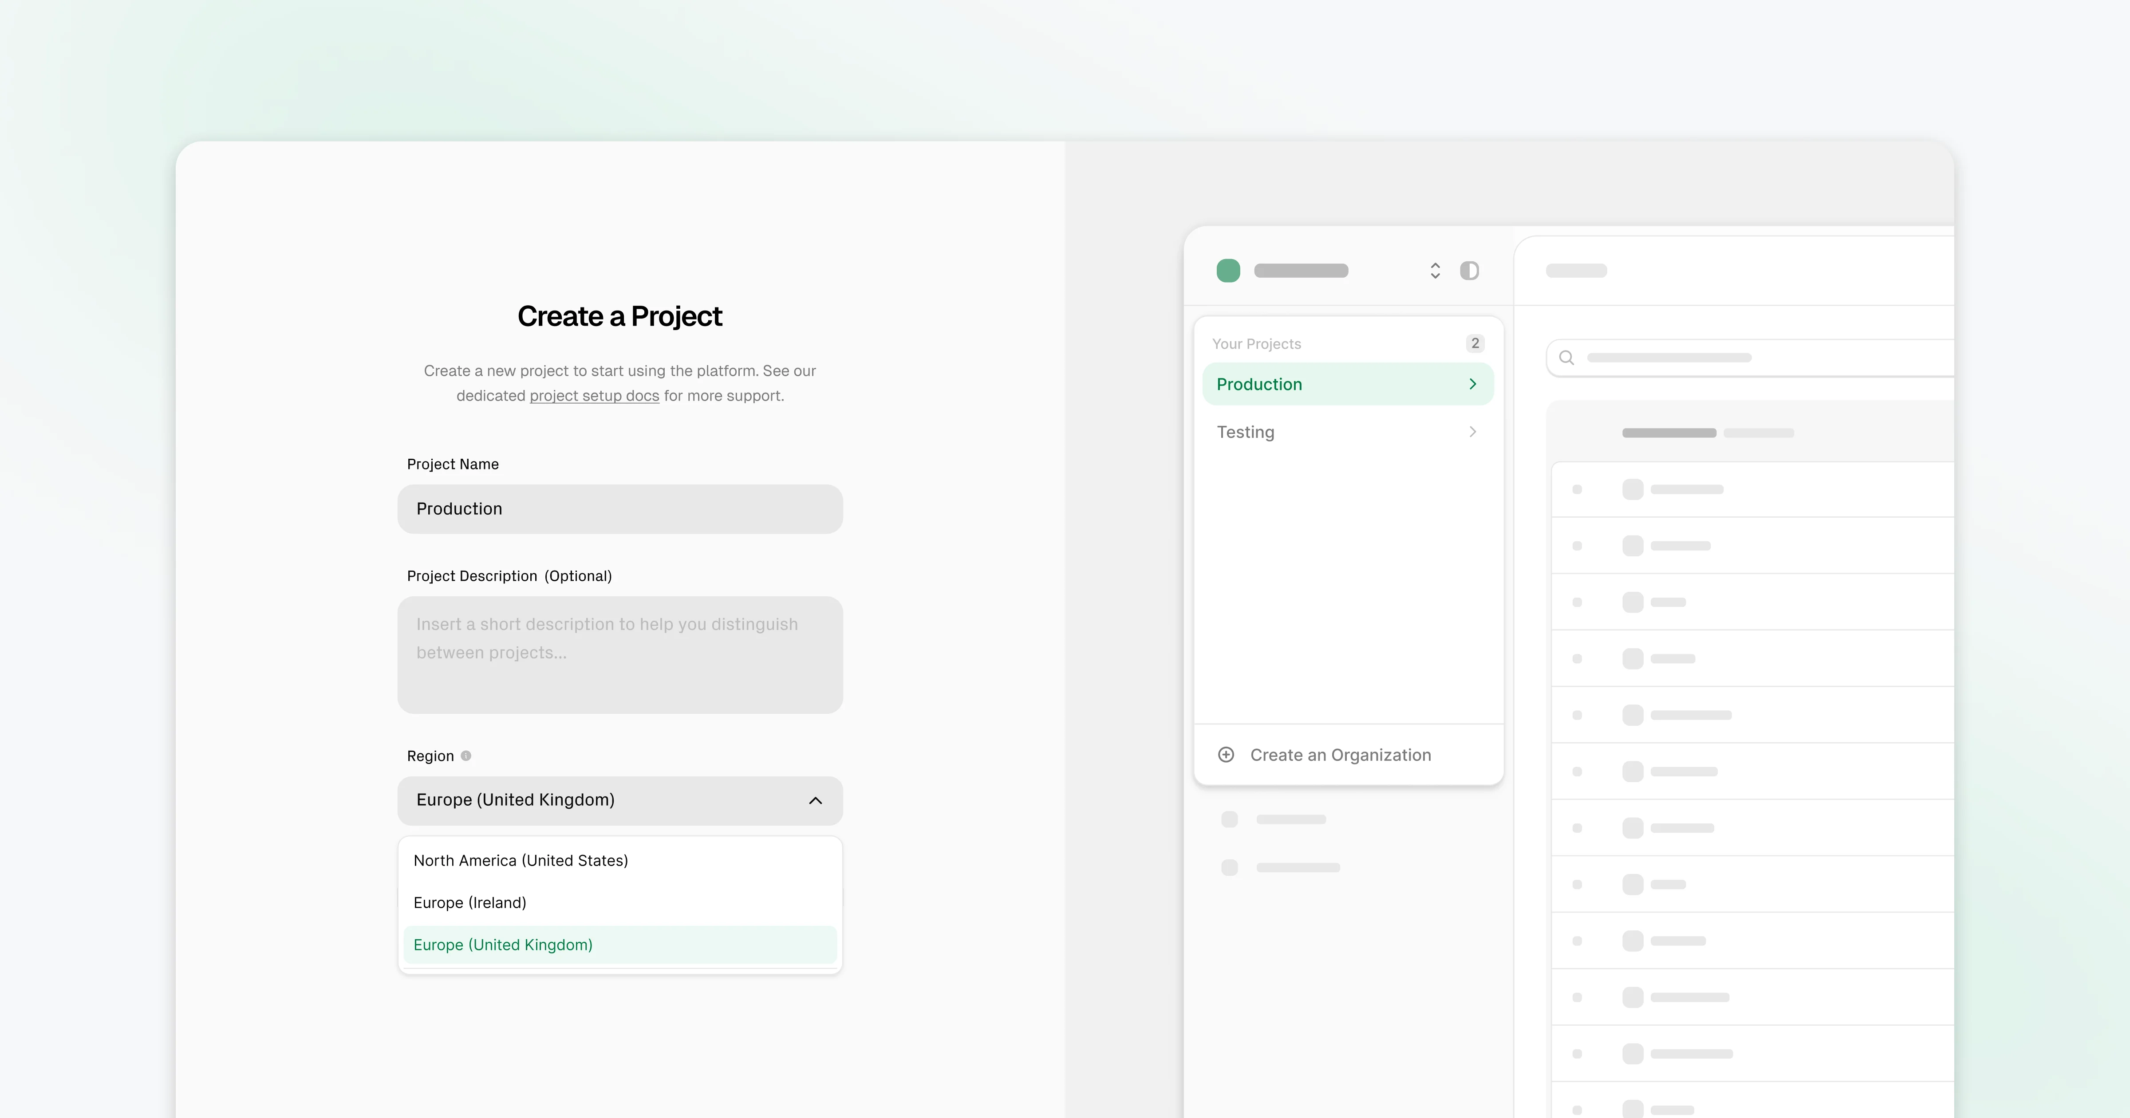2130x1118 pixels.
Task: Open the project setup docs link
Action: point(594,396)
